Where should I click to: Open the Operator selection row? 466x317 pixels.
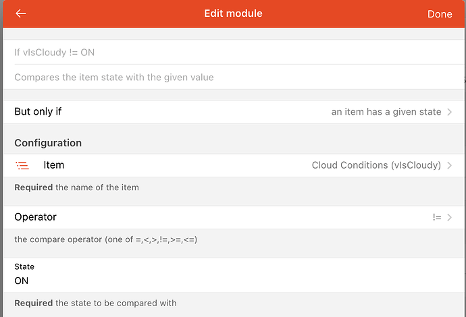pos(233,217)
